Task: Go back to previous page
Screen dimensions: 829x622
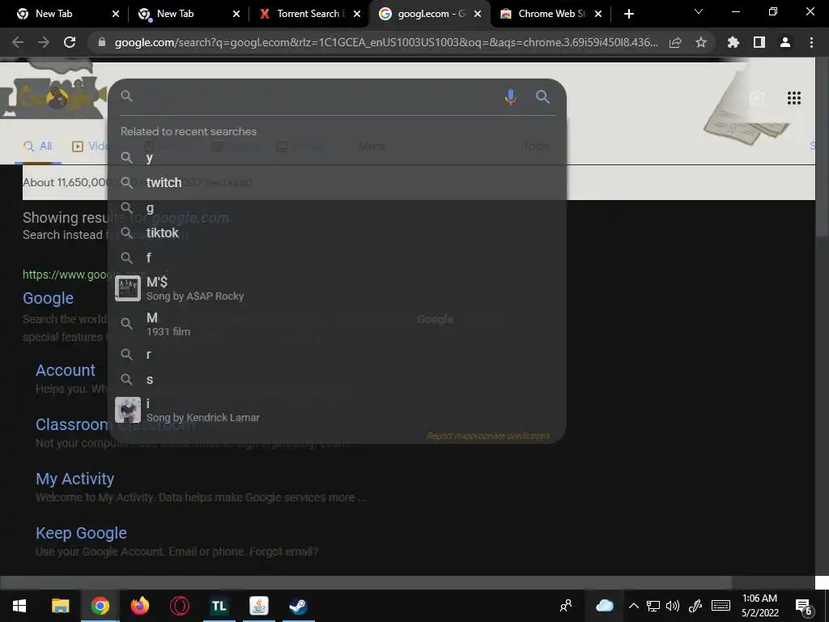Action: click(18, 42)
